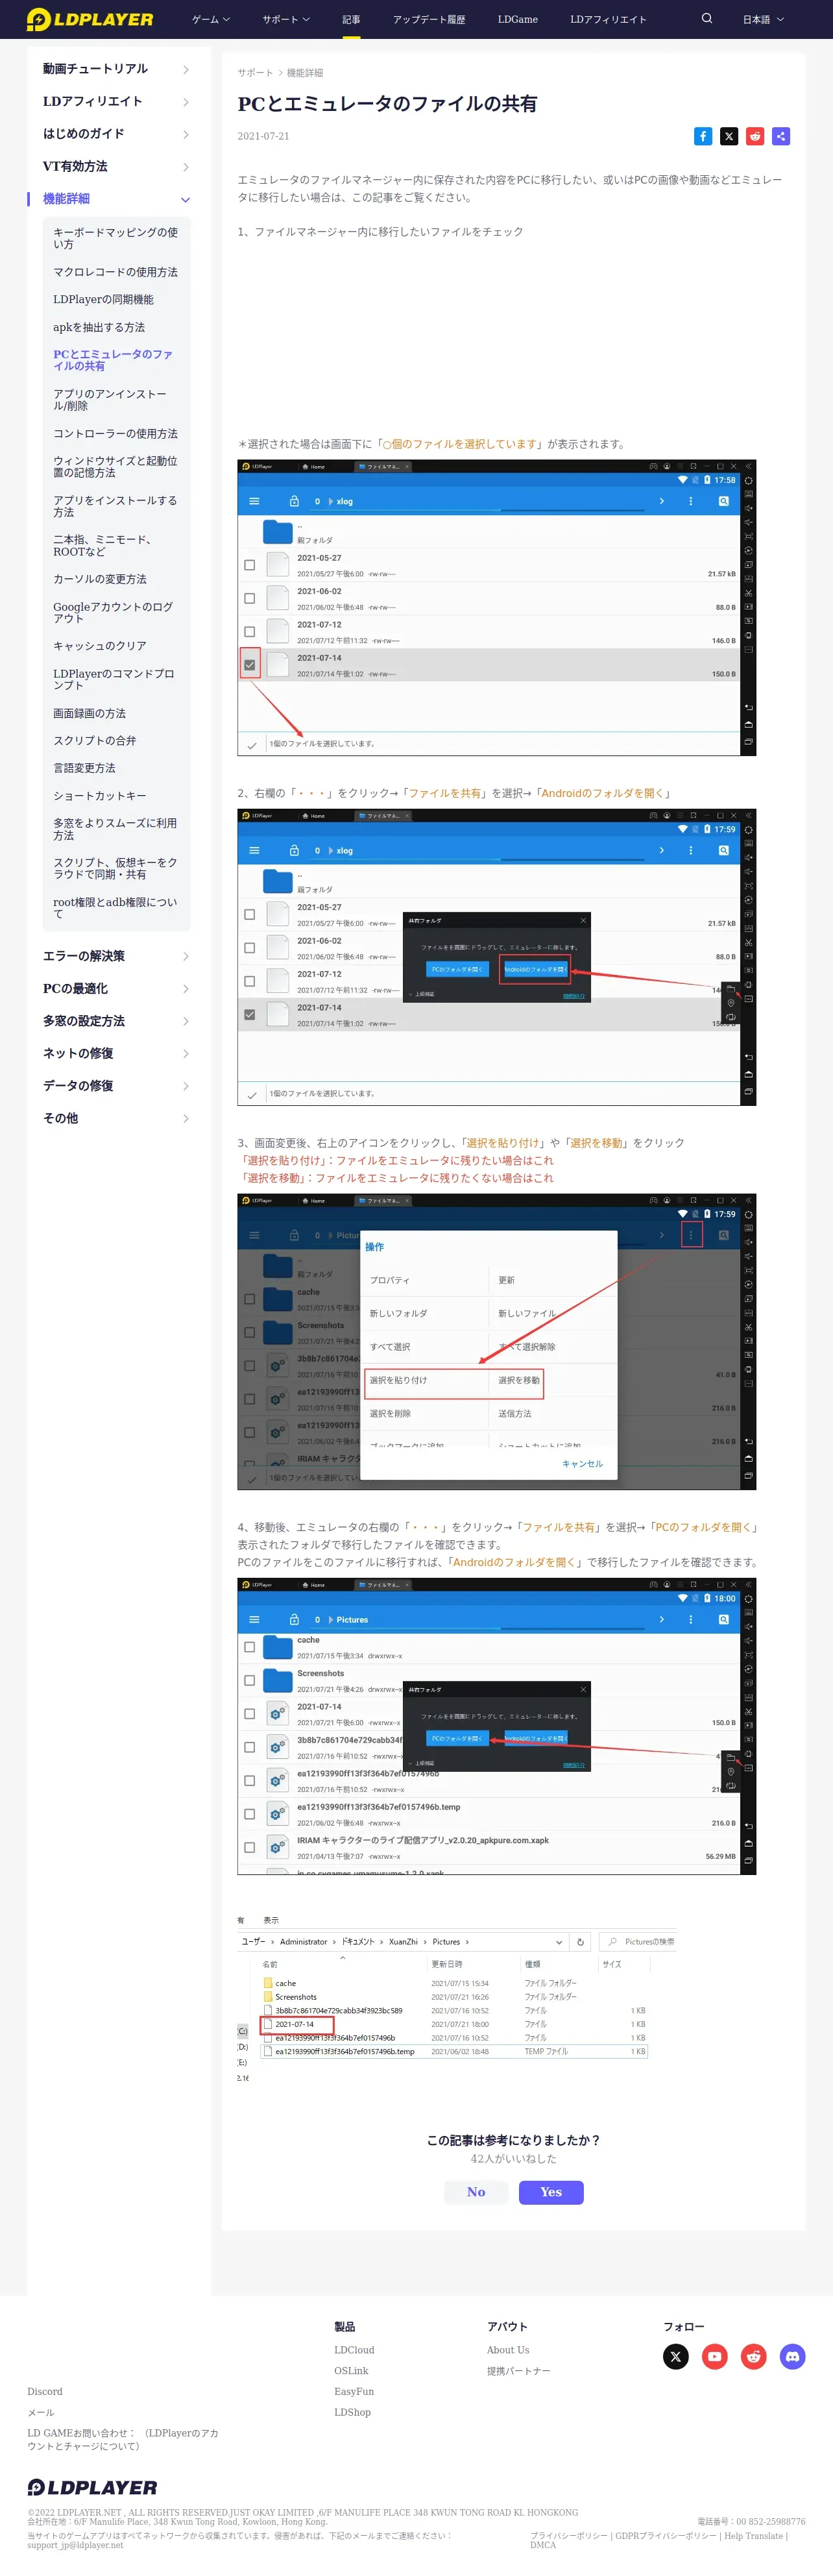Viewport: 833px width, 2576px height.
Task: Click サポート breadcrumb link
Action: pos(255,73)
